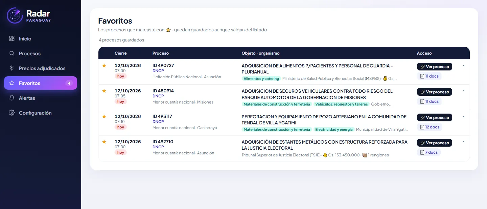Click DNCP link under ID 490727
Viewport: 487px width, 209px height.
point(158,71)
